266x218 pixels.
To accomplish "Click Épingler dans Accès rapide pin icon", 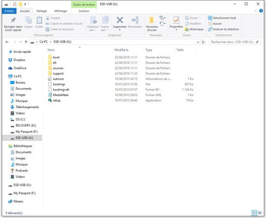I will click(13, 20).
